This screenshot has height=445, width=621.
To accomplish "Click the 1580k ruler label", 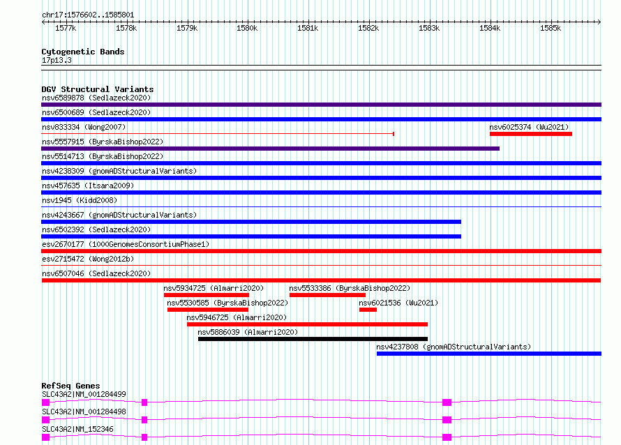I will click(x=247, y=28).
